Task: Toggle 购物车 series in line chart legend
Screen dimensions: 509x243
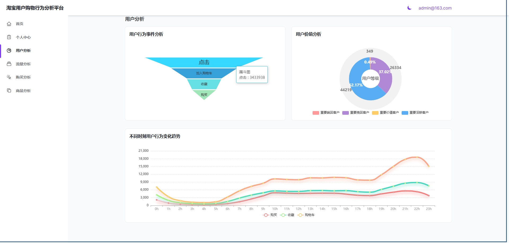Action: (x=306, y=215)
